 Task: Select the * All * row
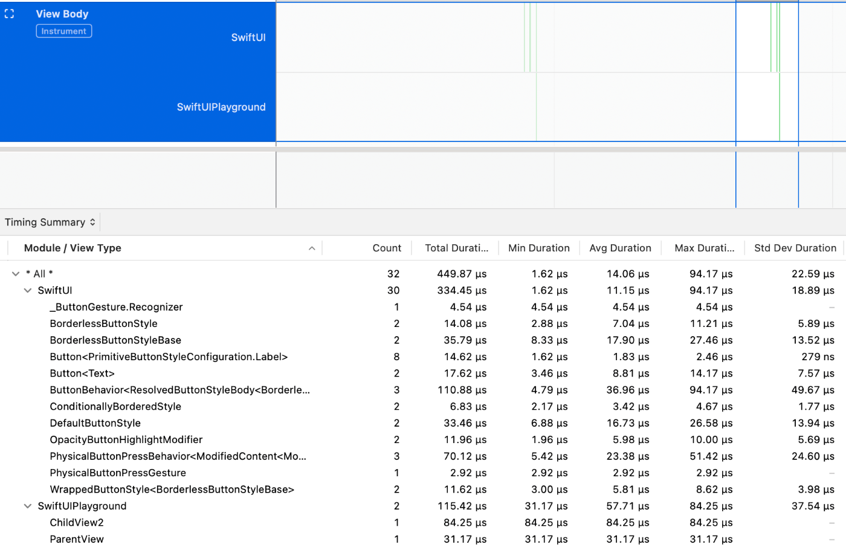(423, 274)
